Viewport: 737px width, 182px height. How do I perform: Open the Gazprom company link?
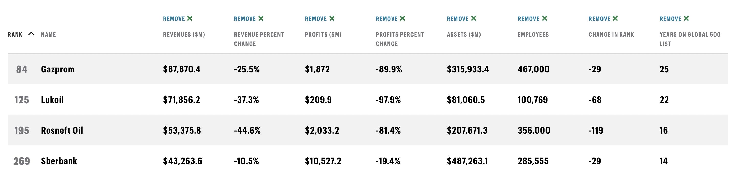tap(58, 69)
